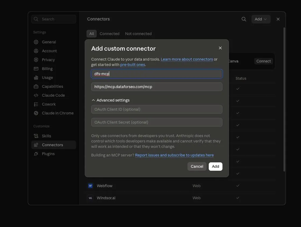
Task: Open Privacy settings page
Action: tap(54, 60)
